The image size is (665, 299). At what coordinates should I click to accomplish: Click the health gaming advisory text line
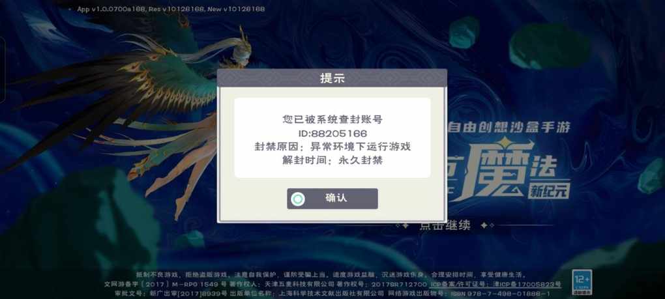(331, 274)
